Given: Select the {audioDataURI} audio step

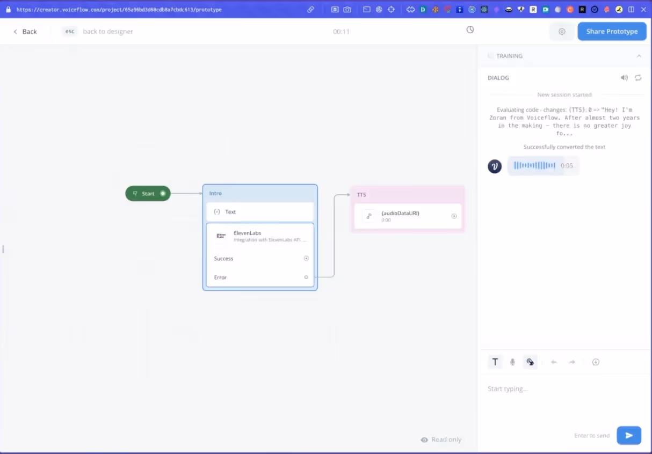Looking at the screenshot, I should click(x=408, y=216).
